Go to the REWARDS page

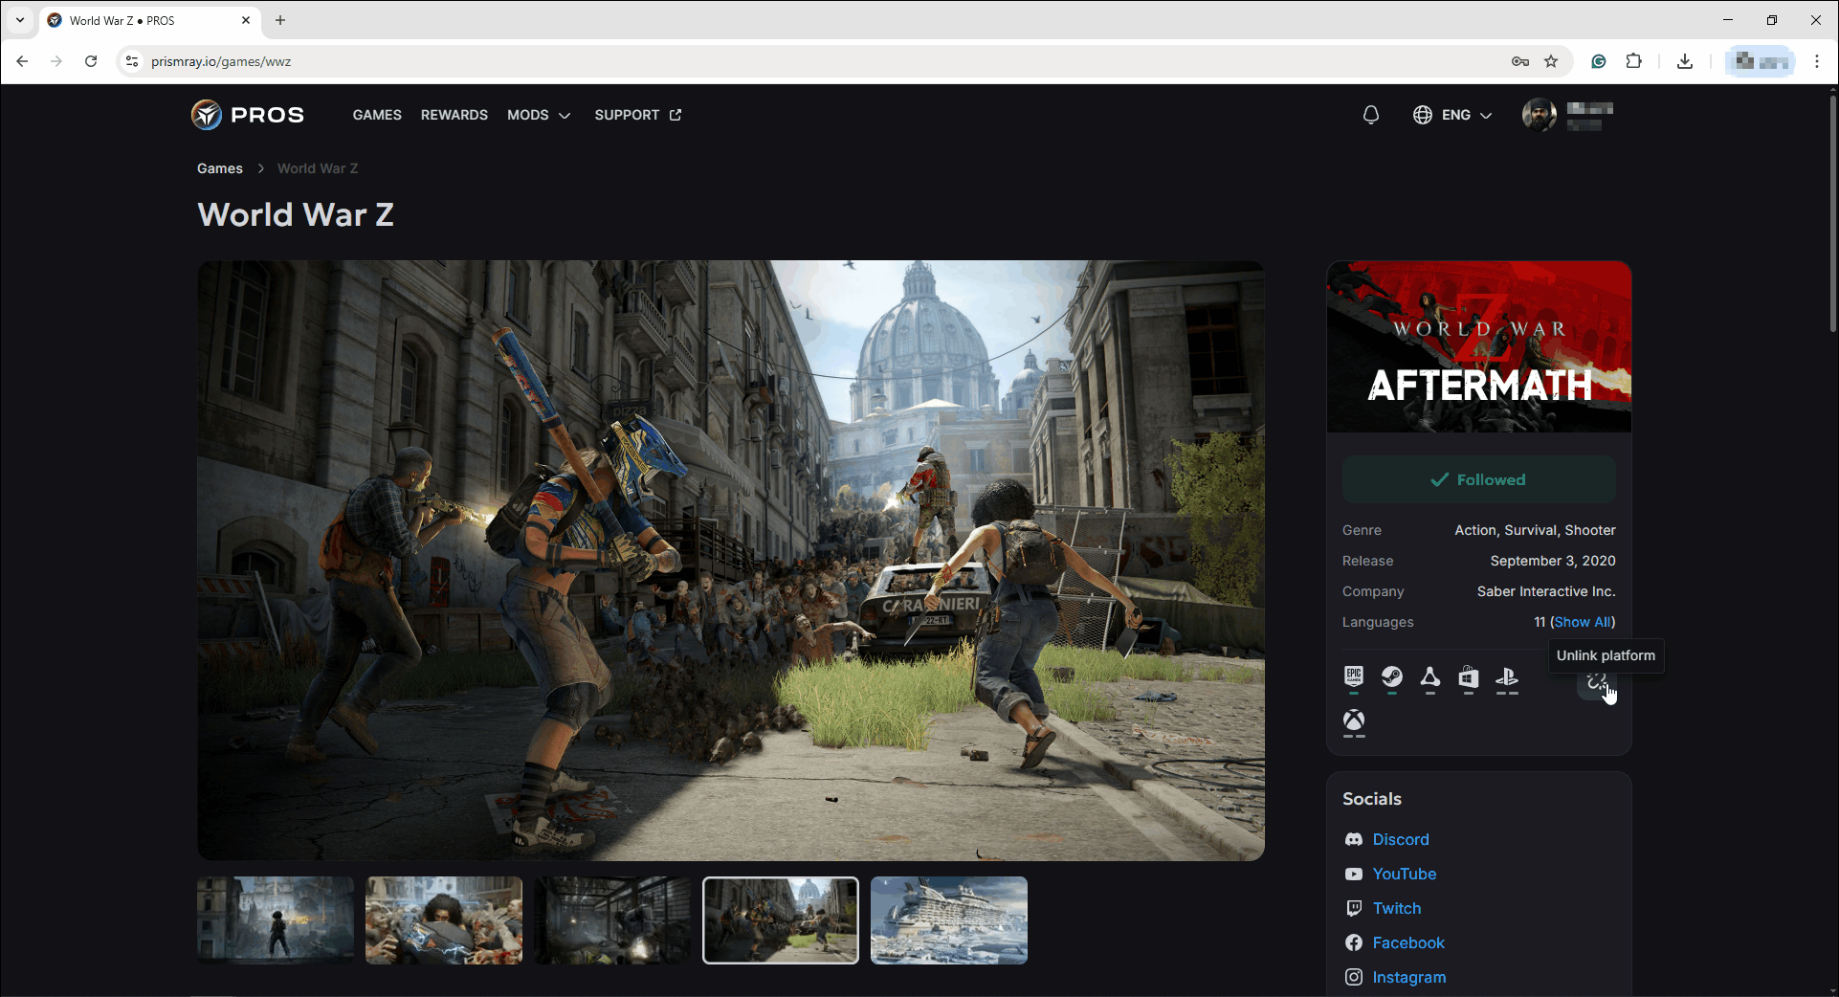tap(454, 115)
